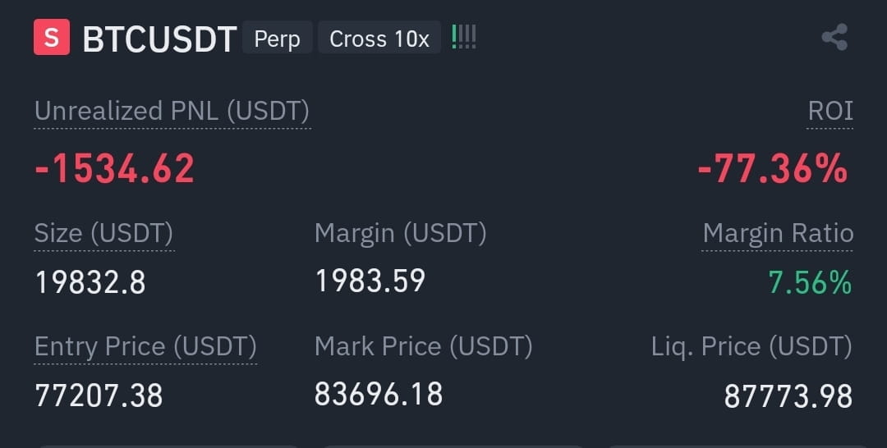
Task: Select the 1983.59 margin value
Action: coord(370,281)
